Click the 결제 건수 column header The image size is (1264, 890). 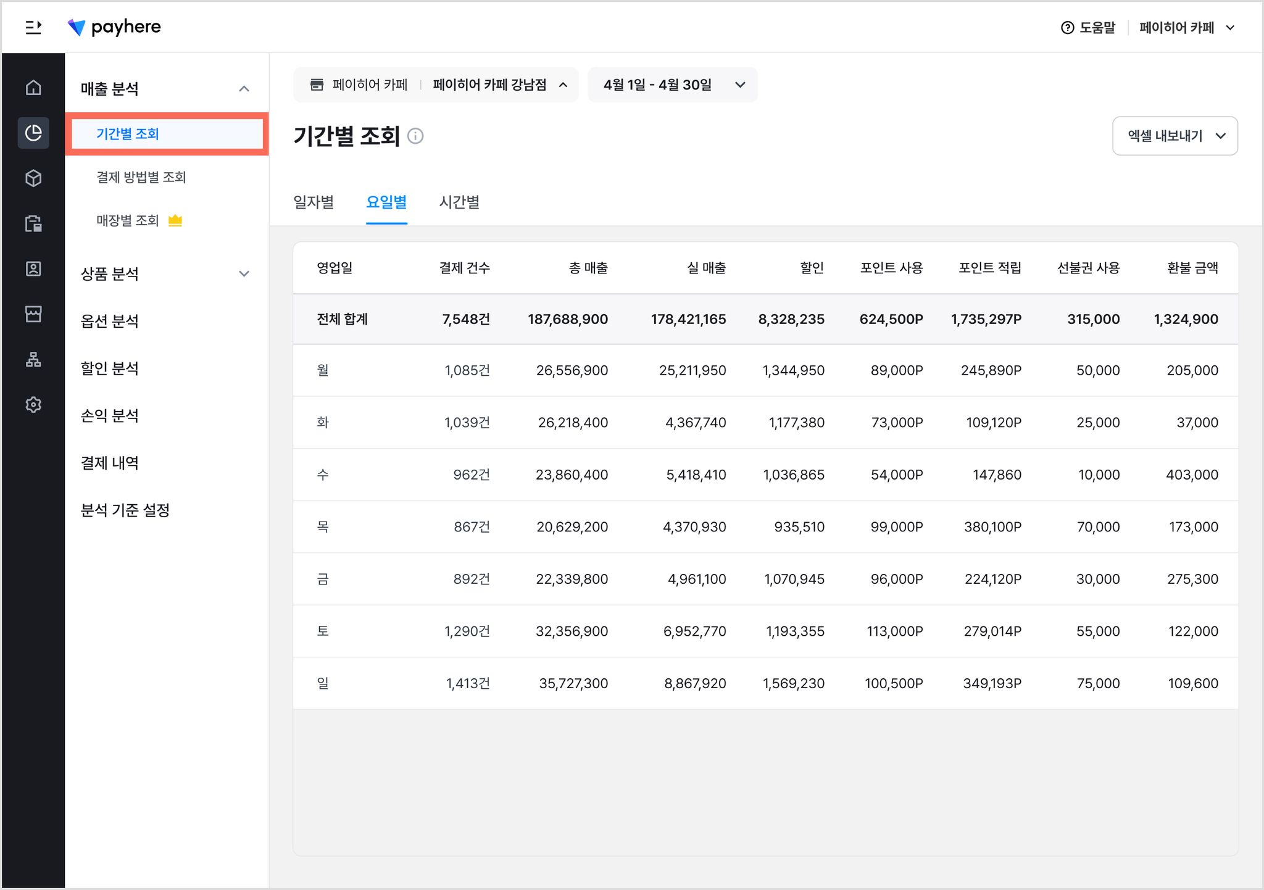[465, 268]
